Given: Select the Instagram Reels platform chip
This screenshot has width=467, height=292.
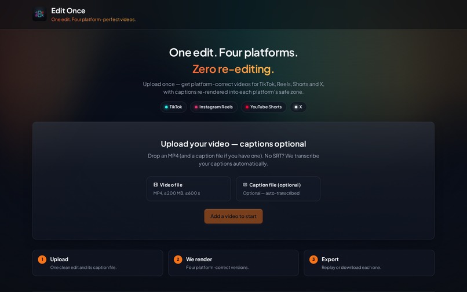Looking at the screenshot, I should [x=214, y=107].
